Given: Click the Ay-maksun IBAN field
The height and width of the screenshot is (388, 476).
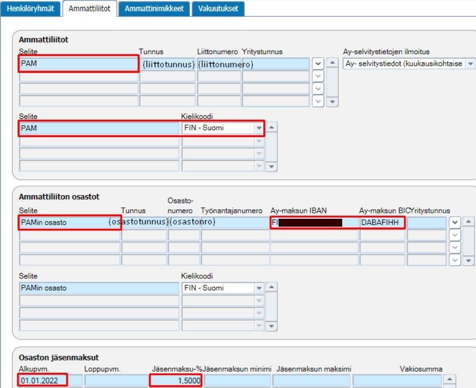Looking at the screenshot, I should pos(314,222).
